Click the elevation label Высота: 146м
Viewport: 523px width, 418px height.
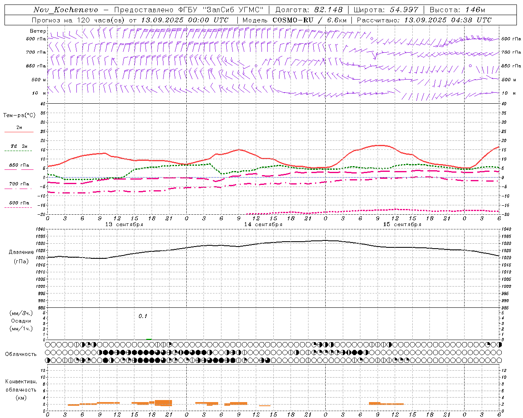(x=458, y=10)
